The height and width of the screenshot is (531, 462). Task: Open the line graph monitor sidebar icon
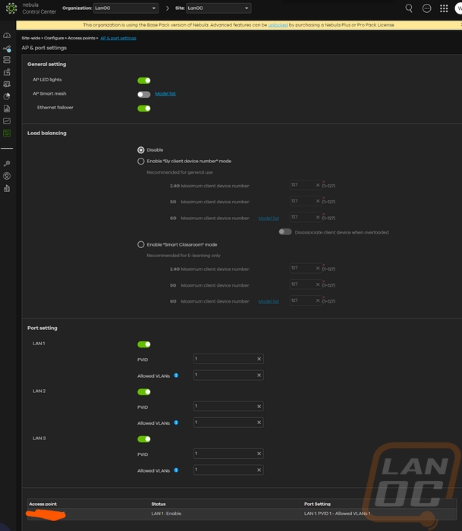tap(7, 121)
